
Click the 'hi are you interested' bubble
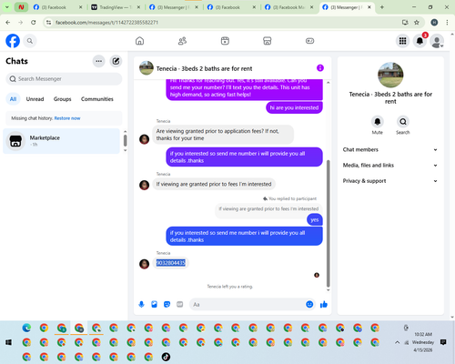(x=294, y=107)
